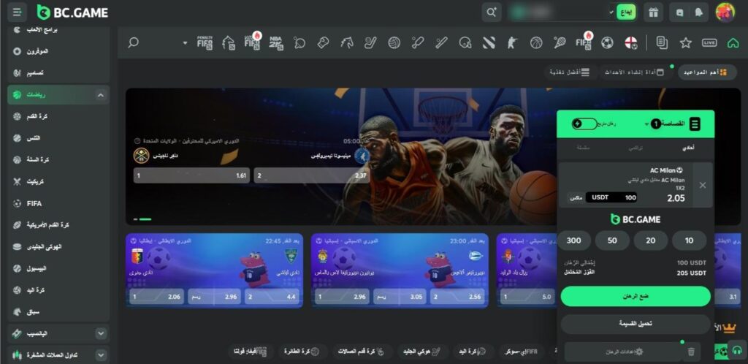Open the notifications bell

tap(699, 12)
